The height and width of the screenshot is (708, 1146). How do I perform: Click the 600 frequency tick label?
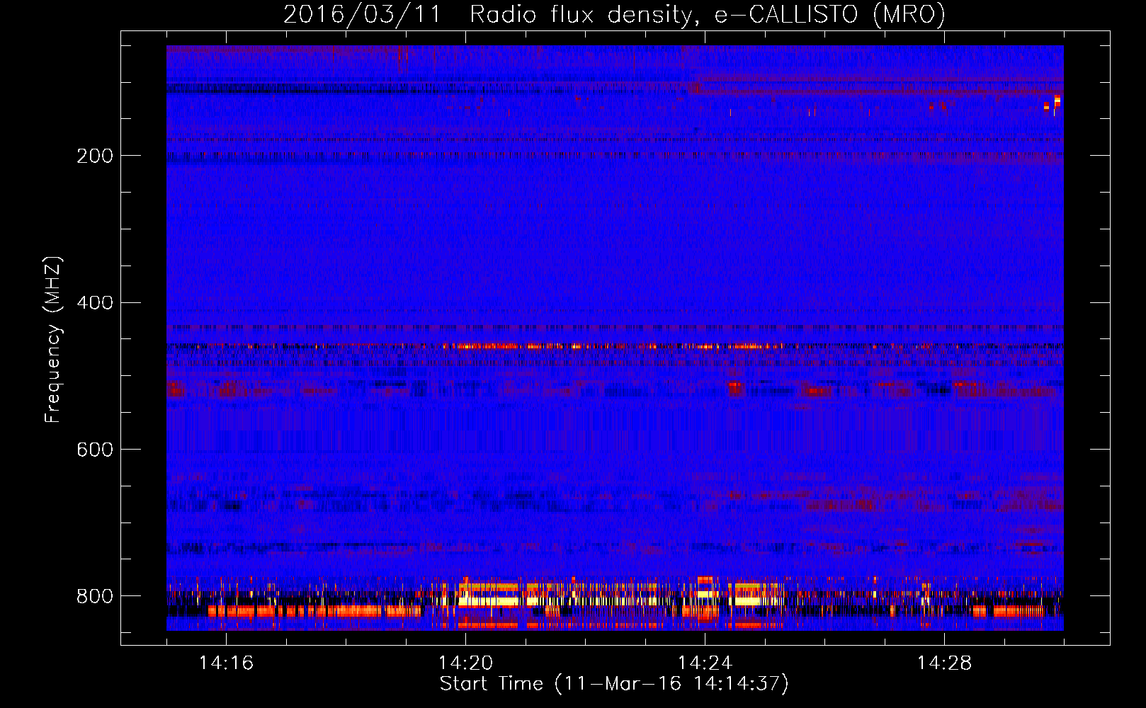pos(95,450)
